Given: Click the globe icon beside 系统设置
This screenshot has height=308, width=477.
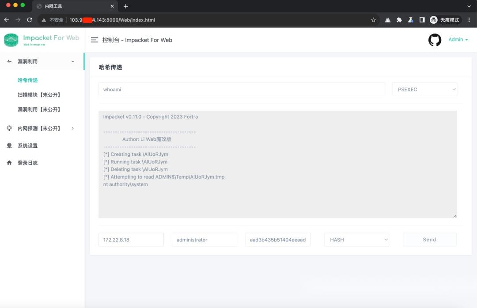Looking at the screenshot, I should 9,146.
